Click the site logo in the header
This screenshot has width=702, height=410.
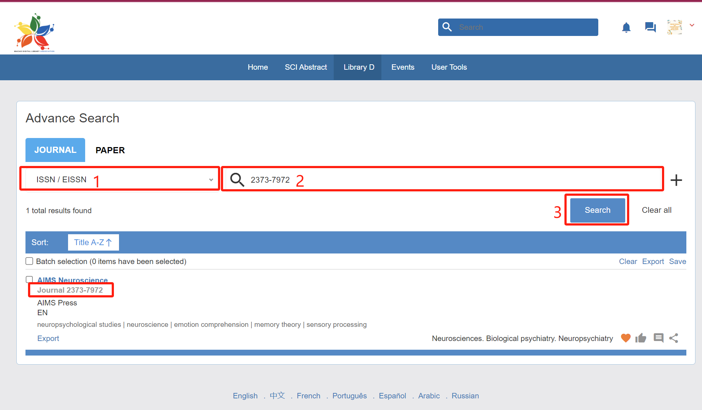(x=35, y=33)
